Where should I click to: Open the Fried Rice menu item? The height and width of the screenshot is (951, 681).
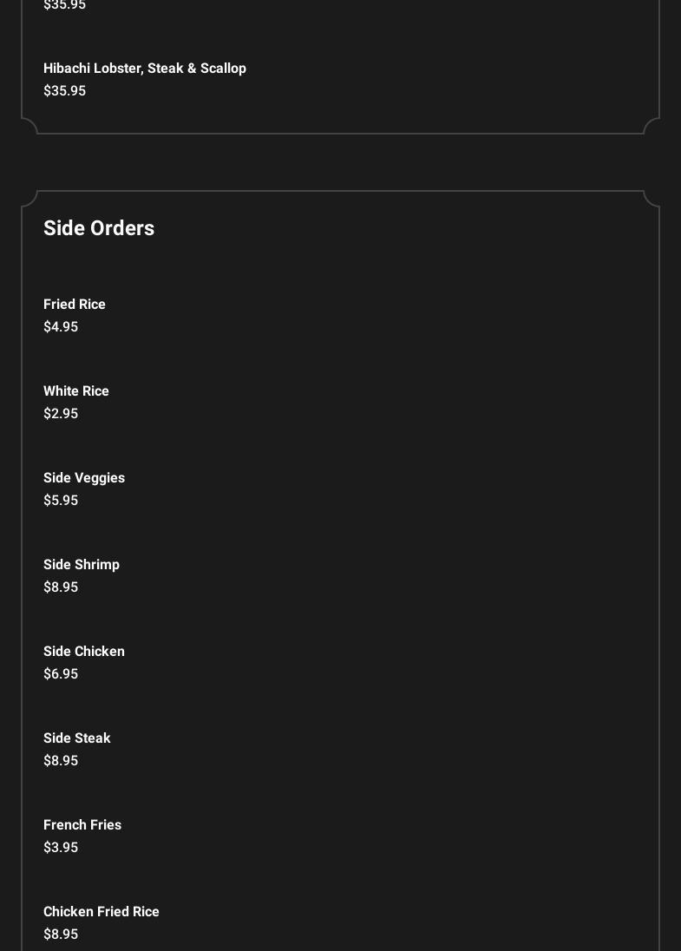[x=75, y=304]
